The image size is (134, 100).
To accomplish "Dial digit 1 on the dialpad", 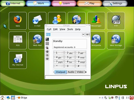I will click(59, 53).
